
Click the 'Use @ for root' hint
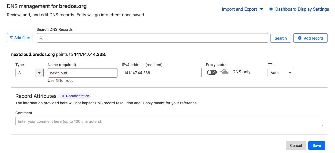pos(60,81)
